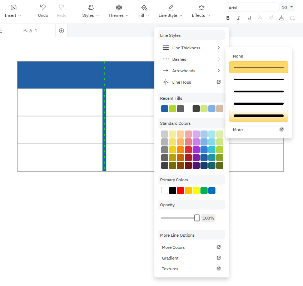This screenshot has height=286, width=303.
Task: Add a new page with plus icon
Action: tap(61, 31)
